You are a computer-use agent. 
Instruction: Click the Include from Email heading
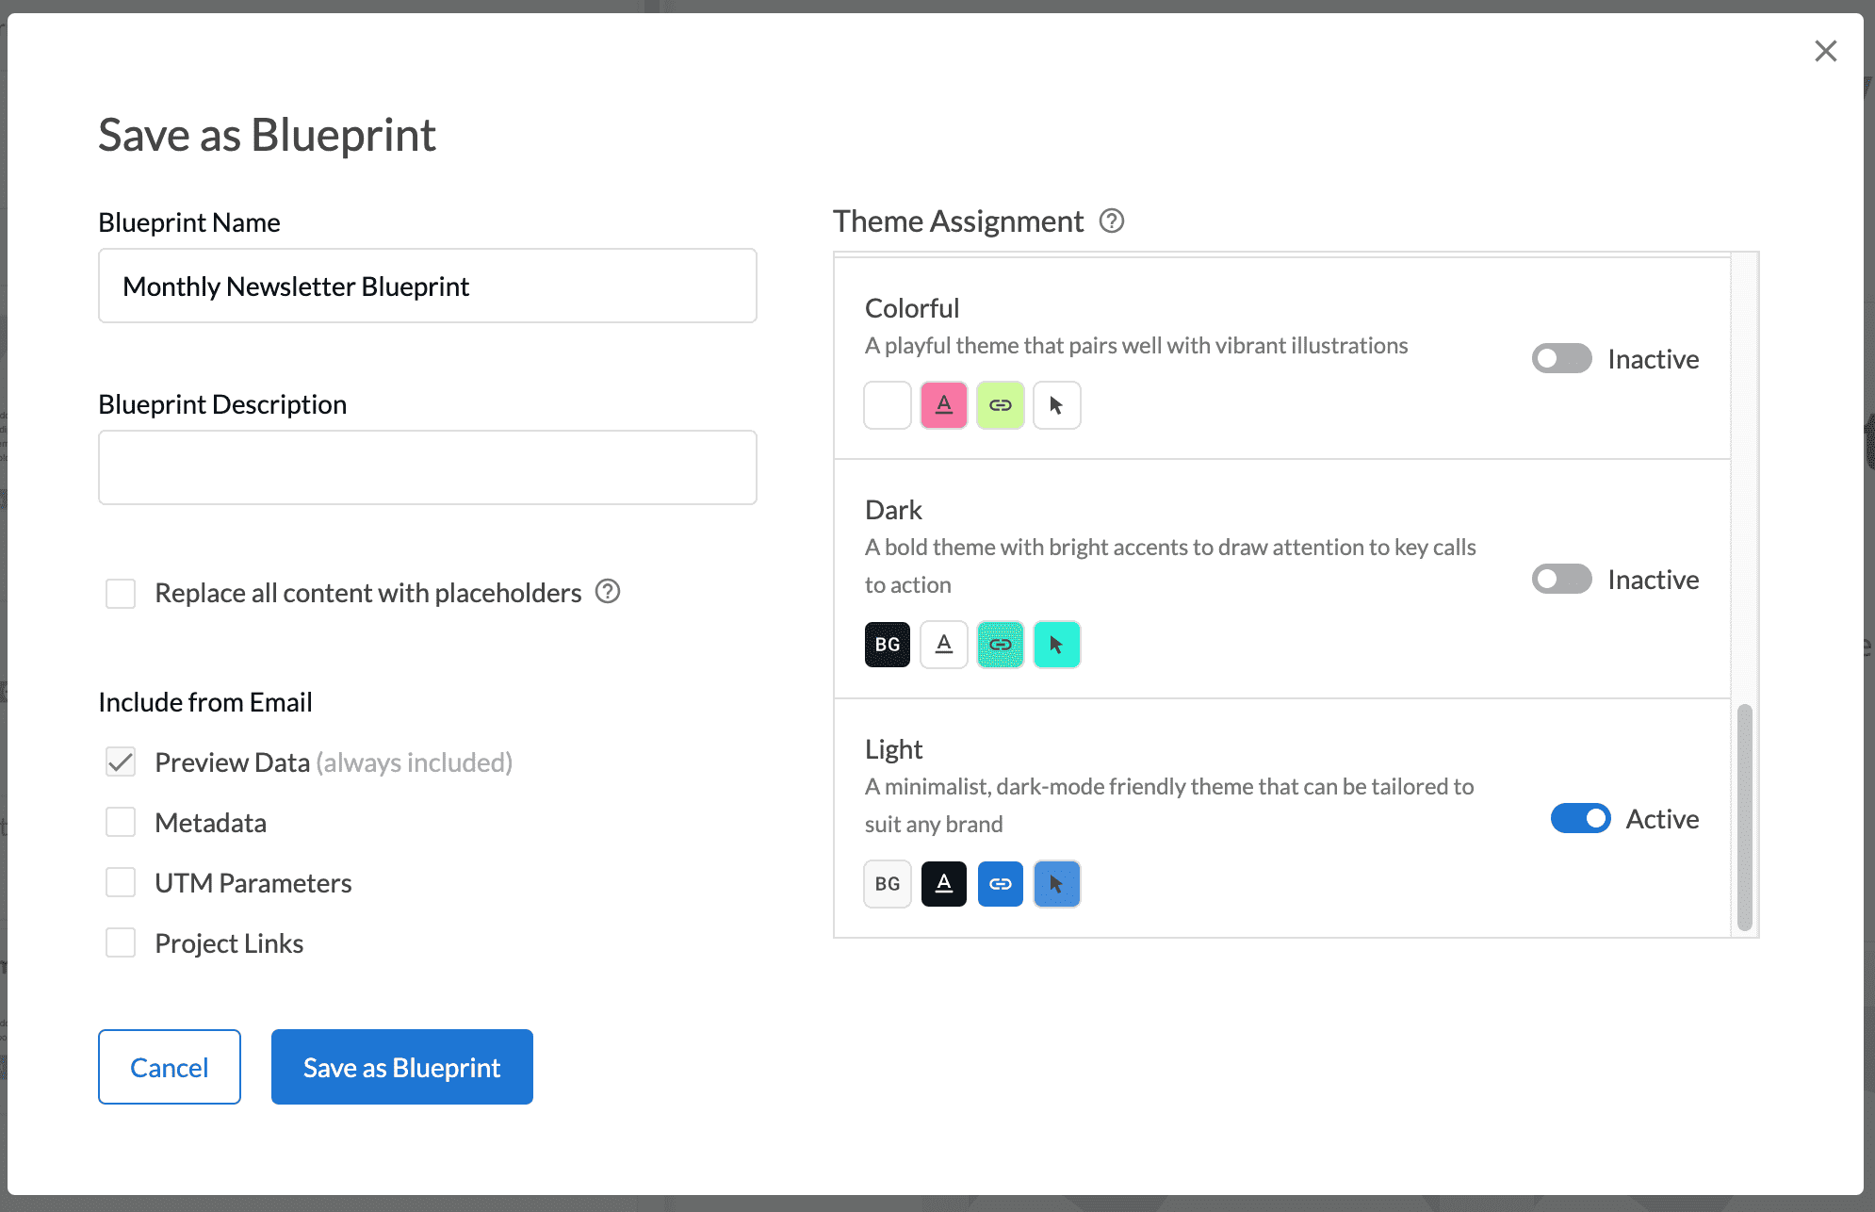[x=205, y=702]
